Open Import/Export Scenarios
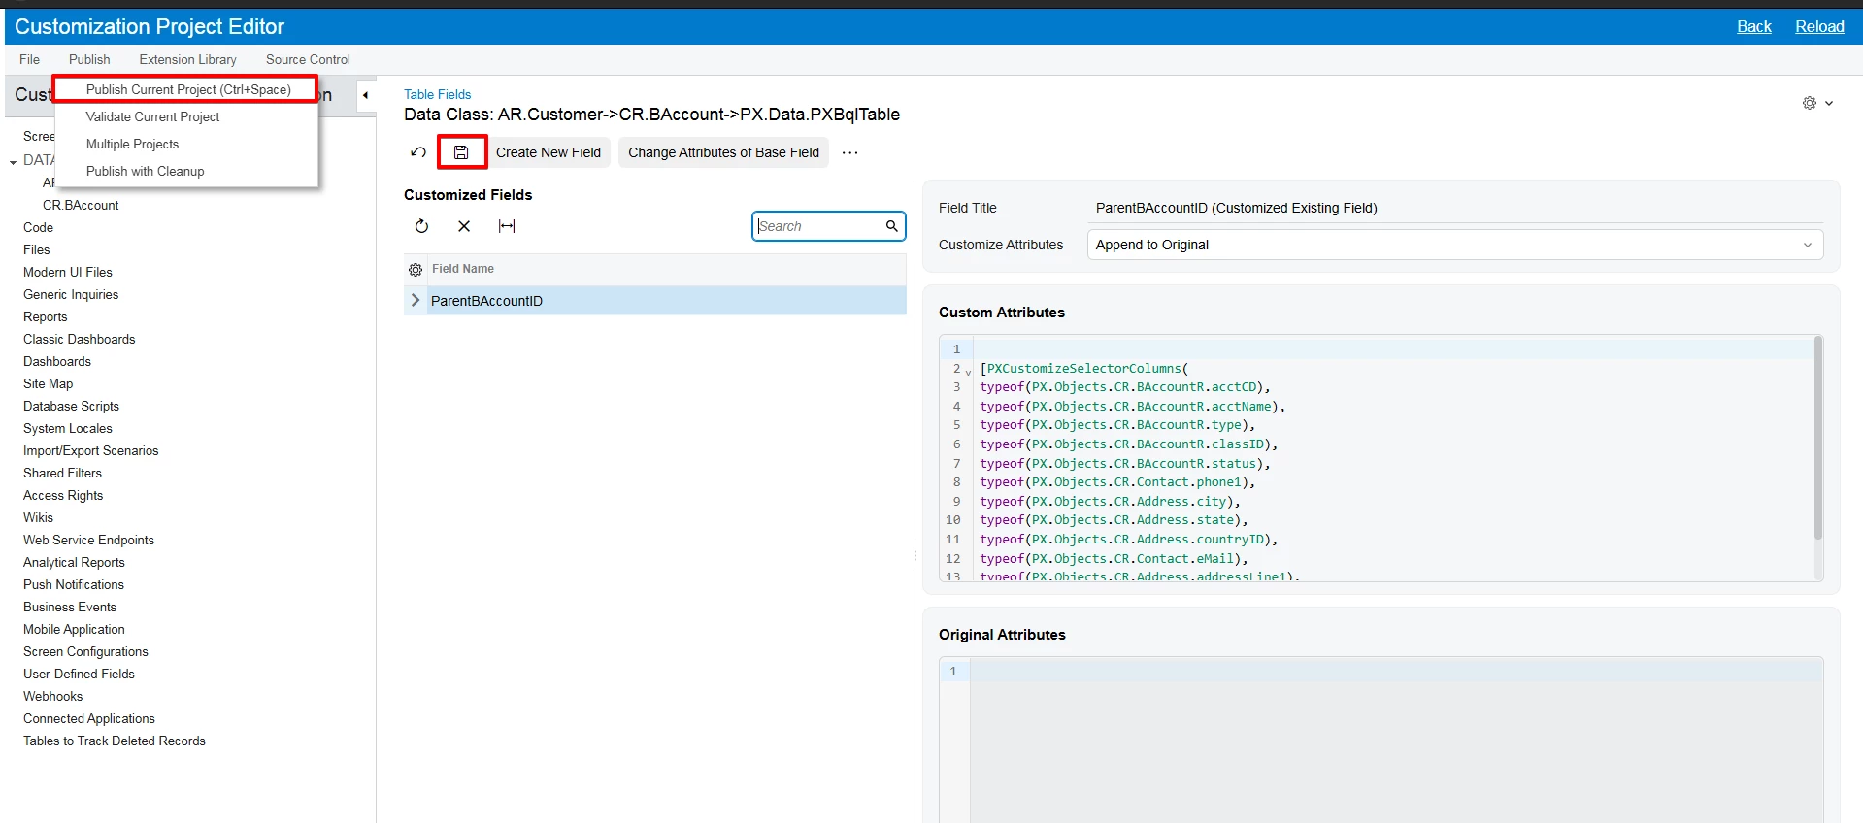 pyautogui.click(x=90, y=450)
